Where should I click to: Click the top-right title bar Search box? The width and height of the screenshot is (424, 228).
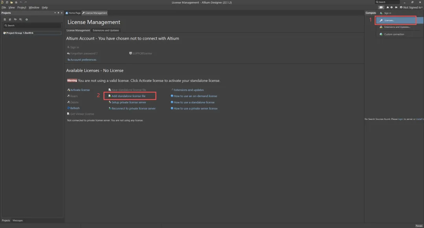[387, 2]
